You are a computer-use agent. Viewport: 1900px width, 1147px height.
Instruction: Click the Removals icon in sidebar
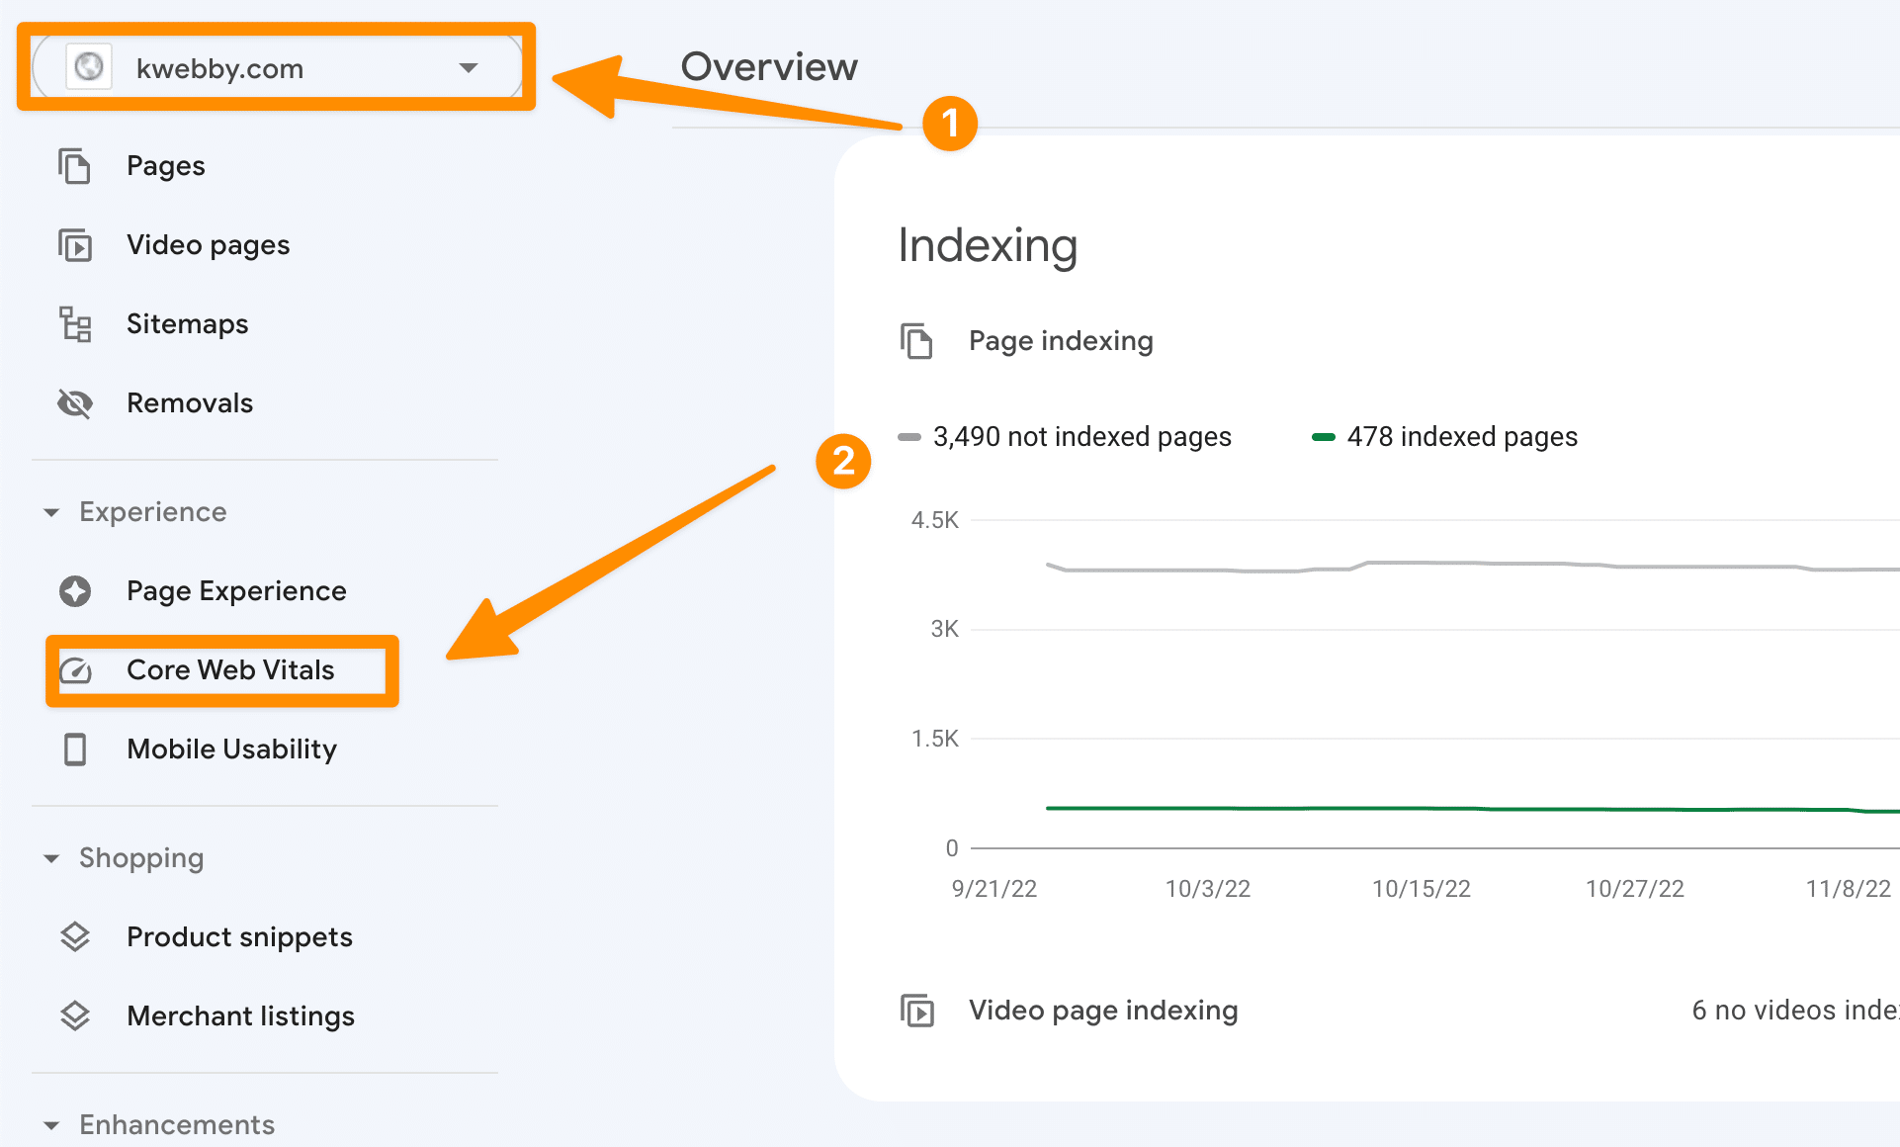click(77, 403)
